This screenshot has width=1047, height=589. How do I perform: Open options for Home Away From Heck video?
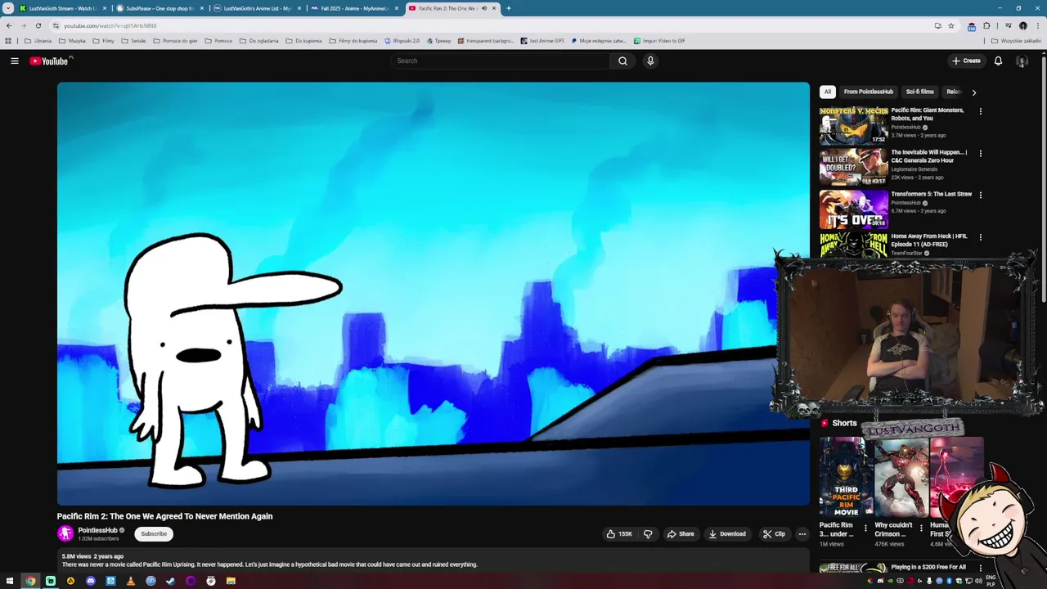[981, 237]
